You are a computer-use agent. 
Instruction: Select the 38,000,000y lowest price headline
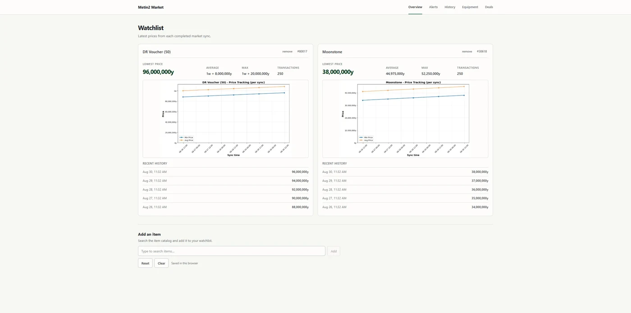pos(338,72)
